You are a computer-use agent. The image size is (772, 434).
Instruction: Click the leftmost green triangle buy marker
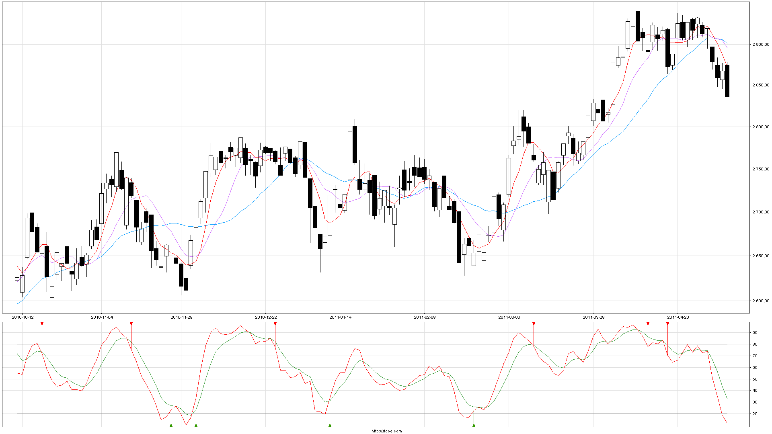pyautogui.click(x=171, y=425)
